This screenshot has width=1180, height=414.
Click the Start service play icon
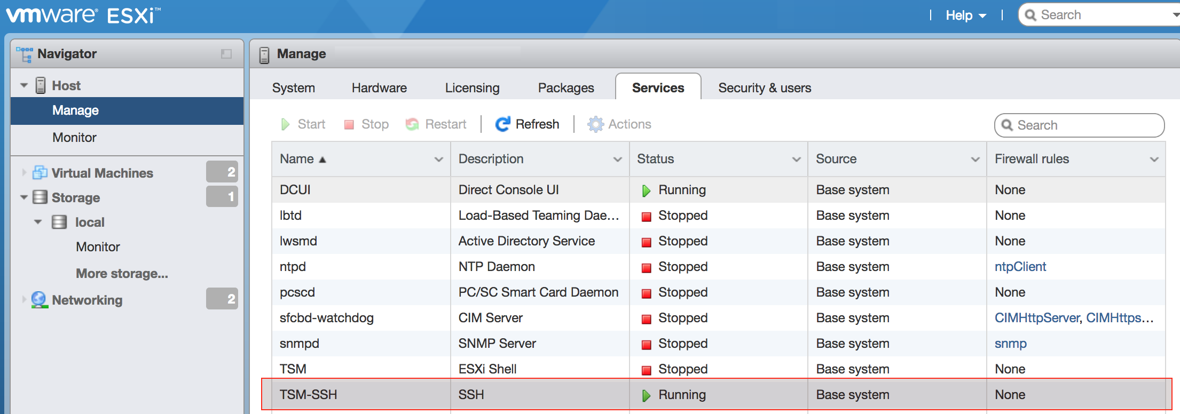[x=286, y=124]
